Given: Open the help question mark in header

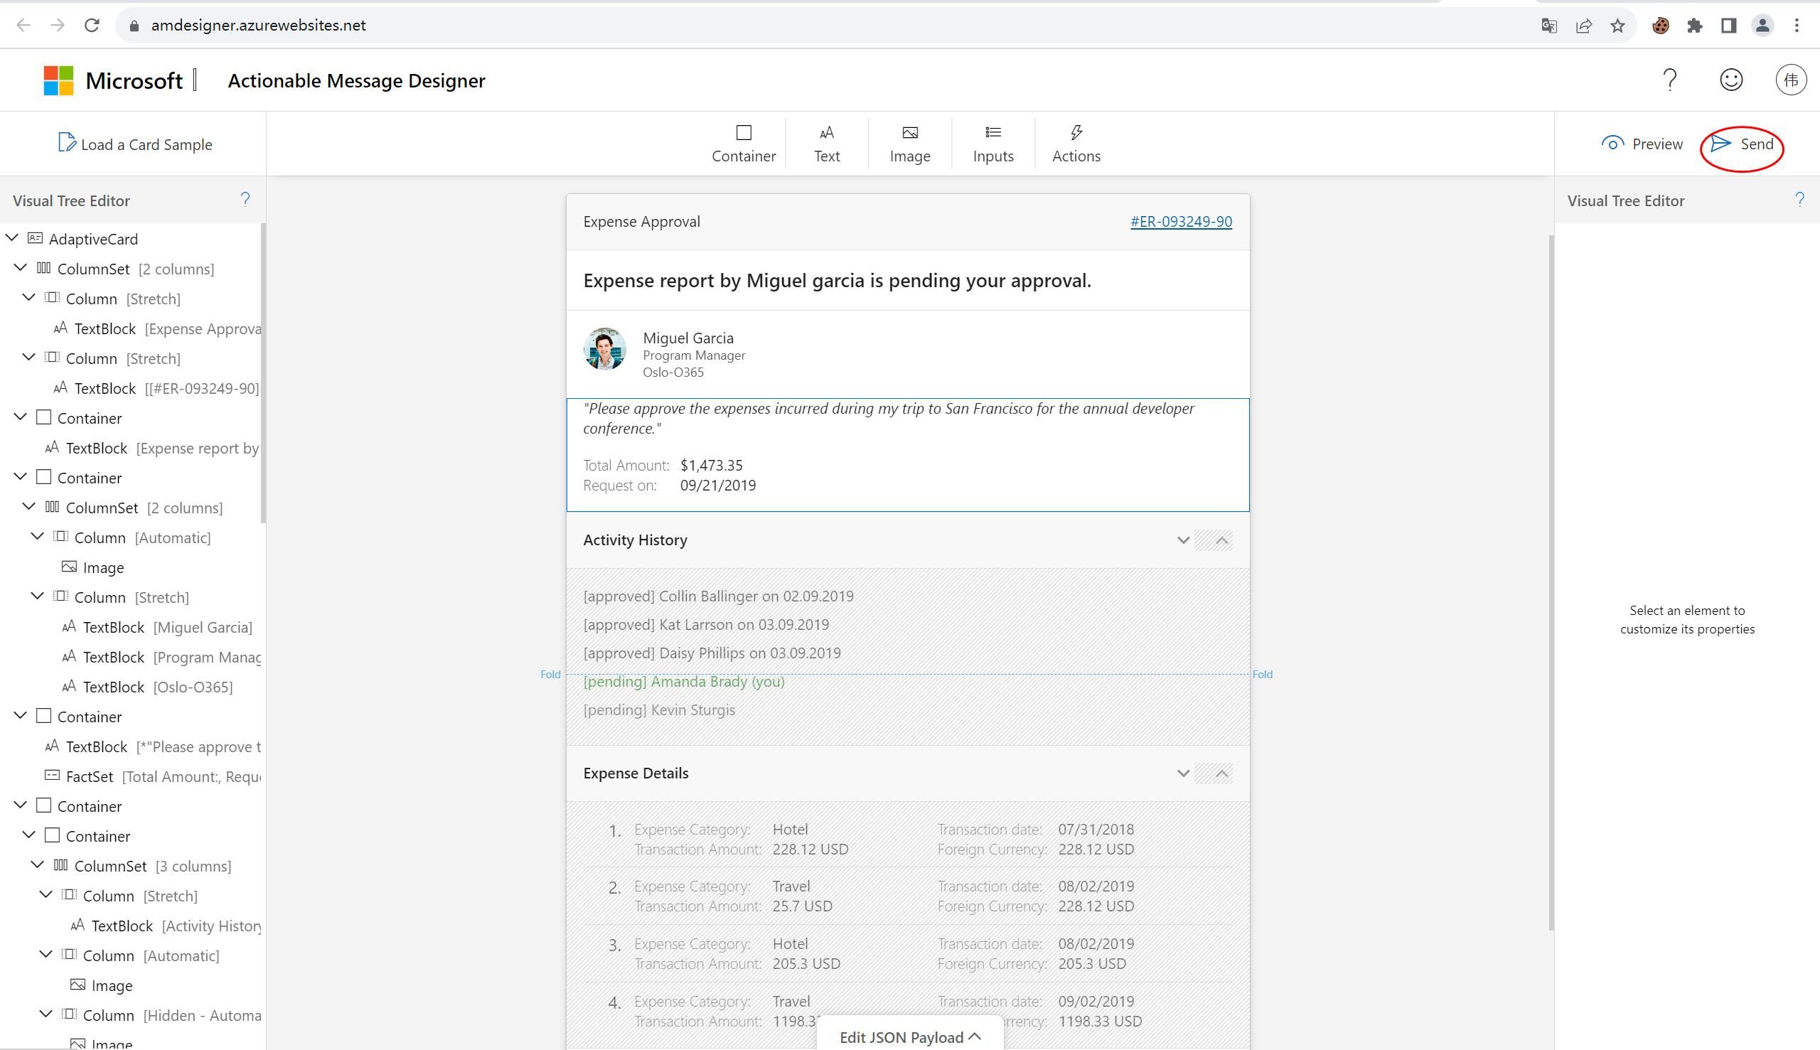Looking at the screenshot, I should pos(1669,80).
